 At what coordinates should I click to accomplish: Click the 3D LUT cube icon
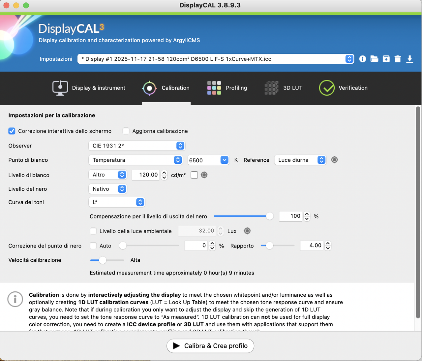point(272,88)
